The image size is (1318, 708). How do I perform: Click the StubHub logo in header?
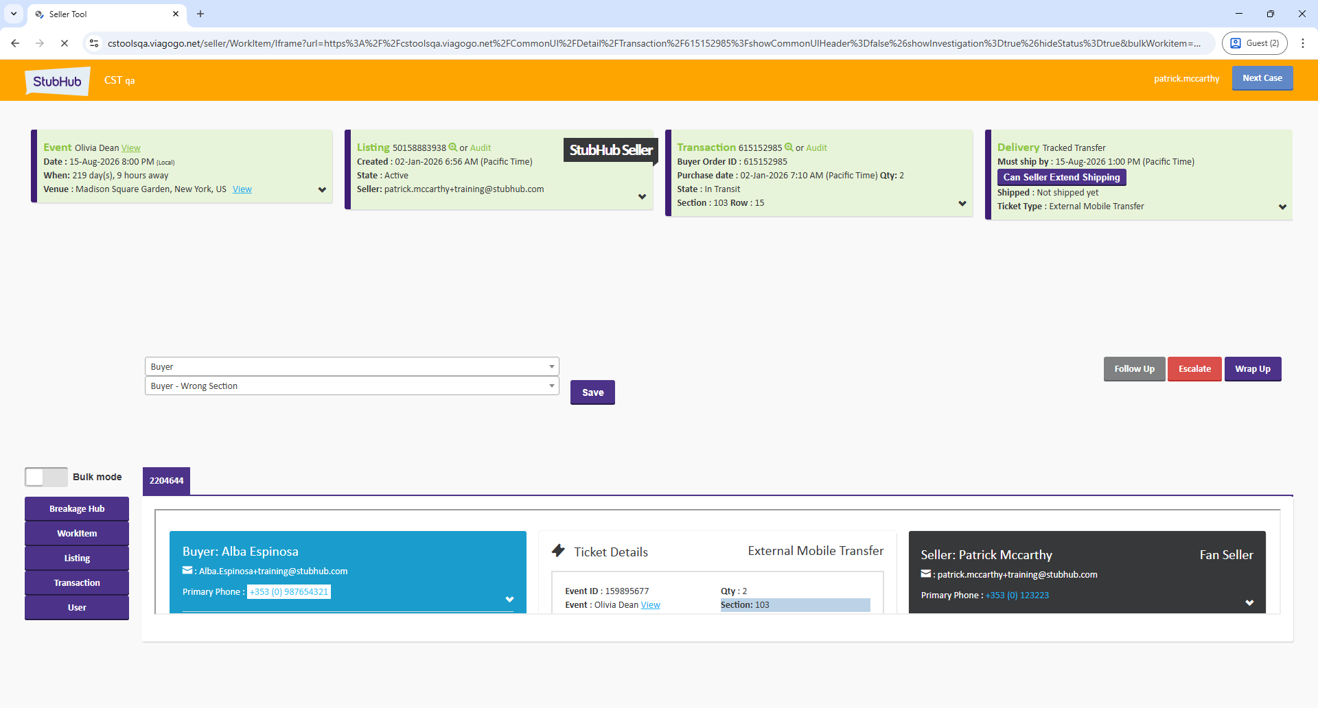point(58,81)
